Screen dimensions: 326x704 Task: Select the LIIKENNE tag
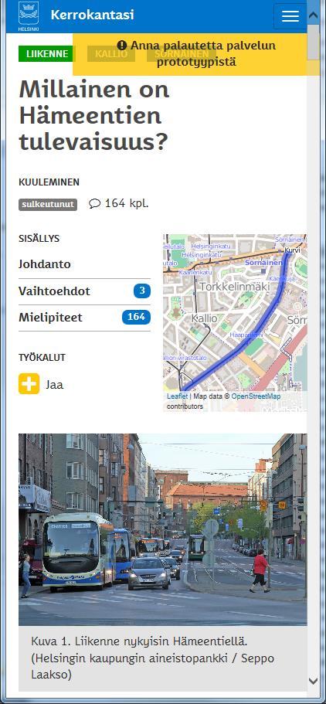point(46,54)
